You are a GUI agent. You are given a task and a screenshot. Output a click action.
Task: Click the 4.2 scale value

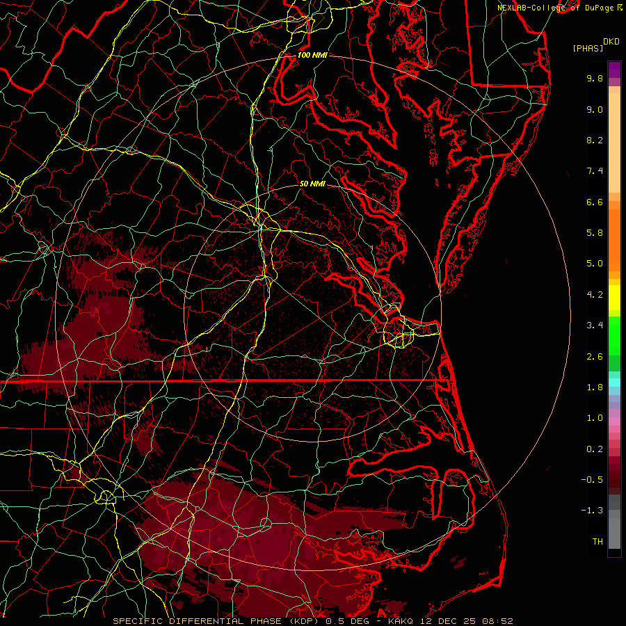(595, 295)
